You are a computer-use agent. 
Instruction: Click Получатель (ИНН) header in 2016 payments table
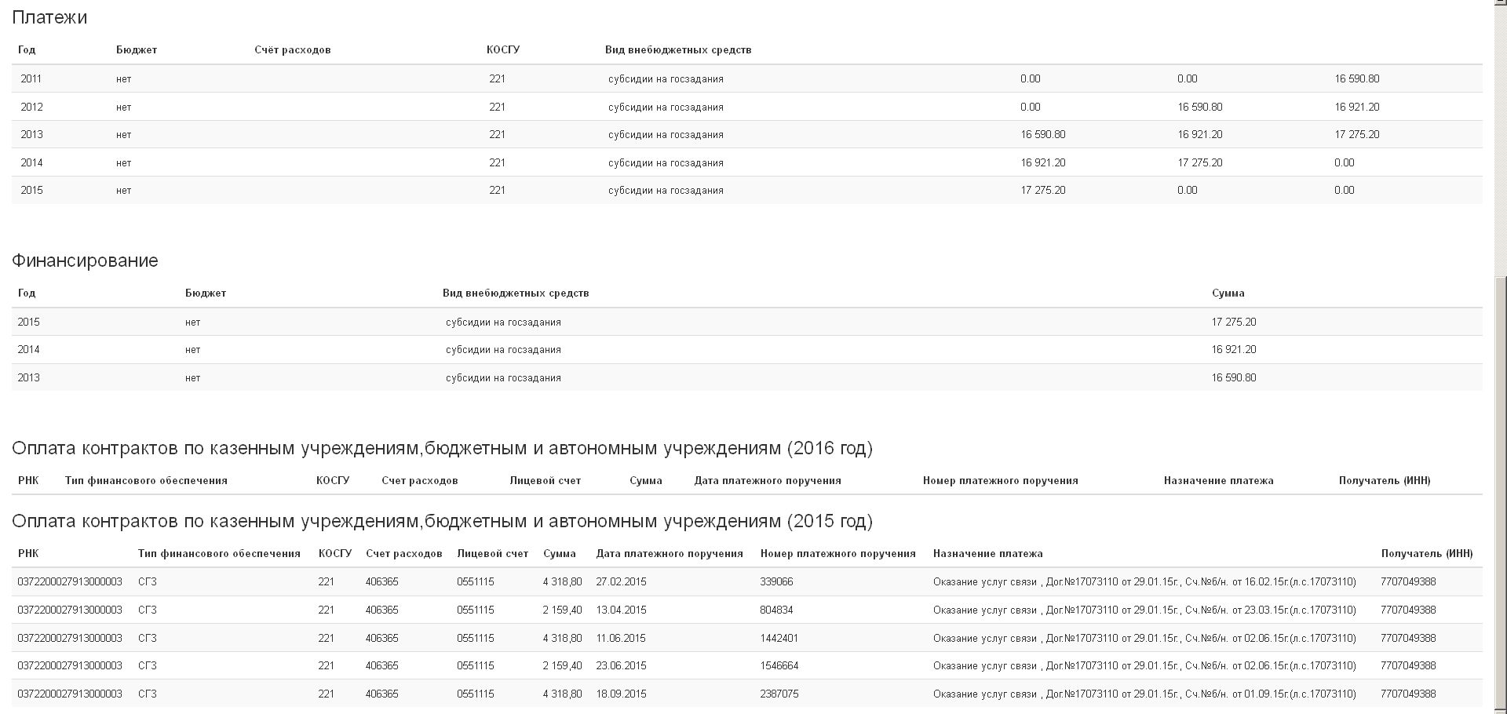point(1385,480)
